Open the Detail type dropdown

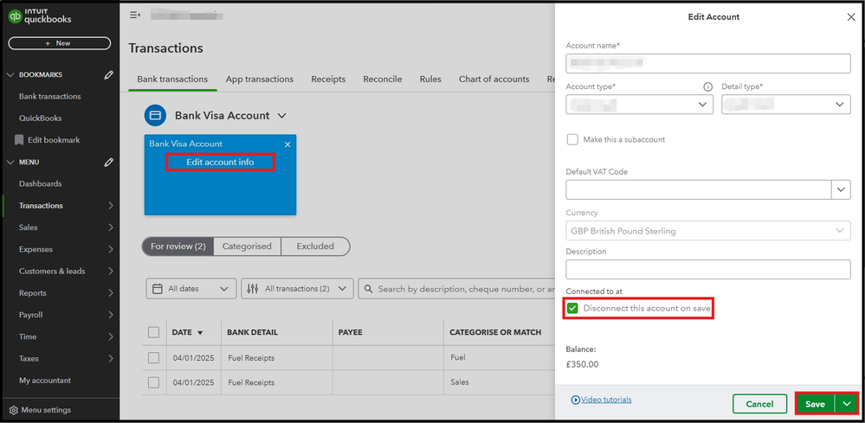pyautogui.click(x=786, y=104)
